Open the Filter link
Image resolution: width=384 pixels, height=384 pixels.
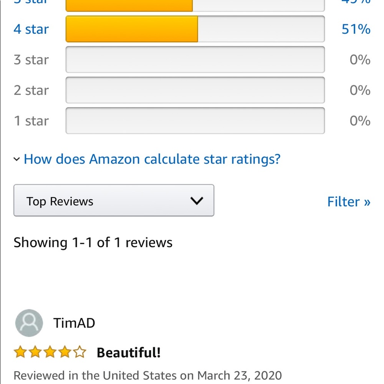pyautogui.click(x=349, y=202)
